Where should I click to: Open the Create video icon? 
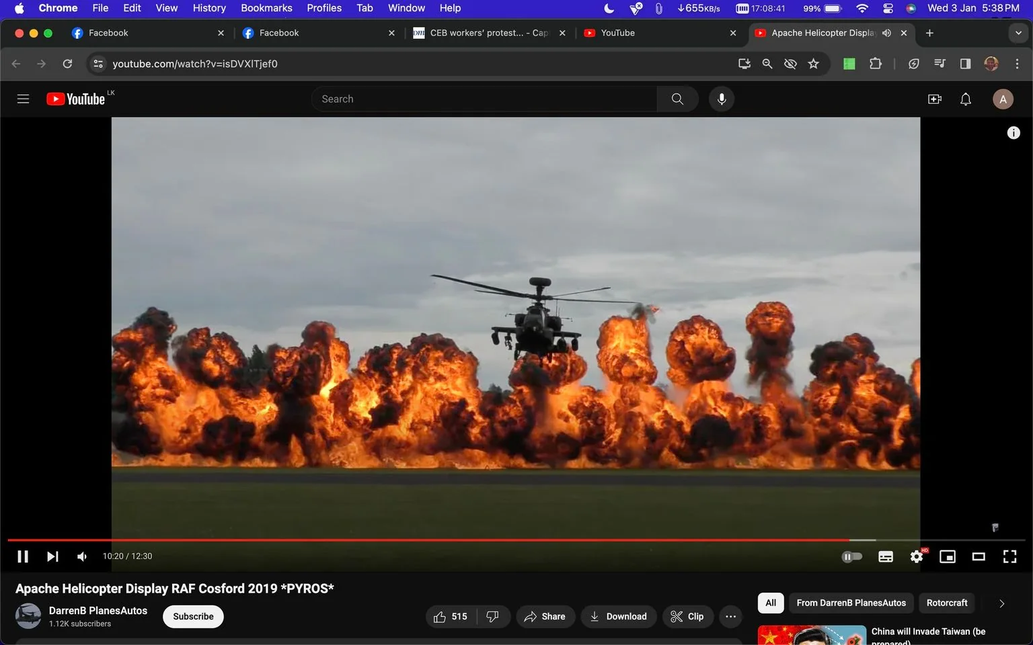pos(935,99)
